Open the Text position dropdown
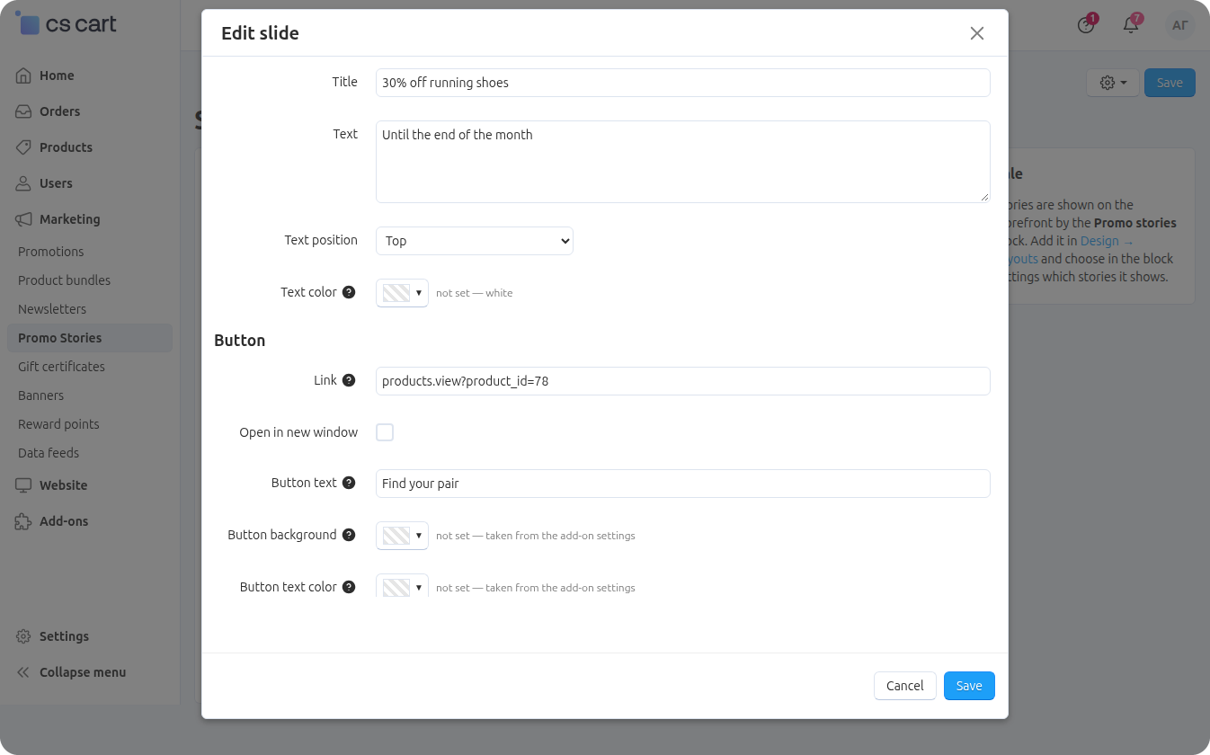 [x=475, y=241]
